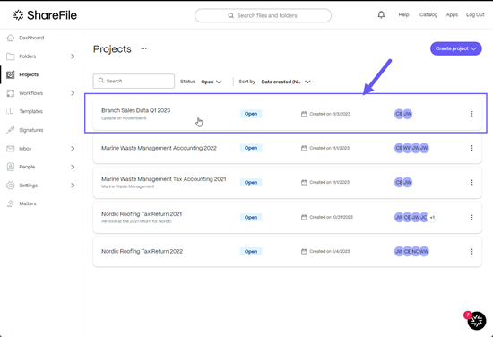Open the Sort by Date created dropdown
Viewport: 493px width, 337px height.
(286, 82)
